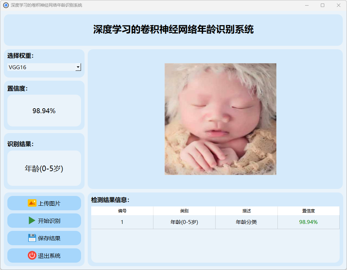This screenshot has width=347, height=270.
Task: Click the 编号 column header
Action: [122, 211]
